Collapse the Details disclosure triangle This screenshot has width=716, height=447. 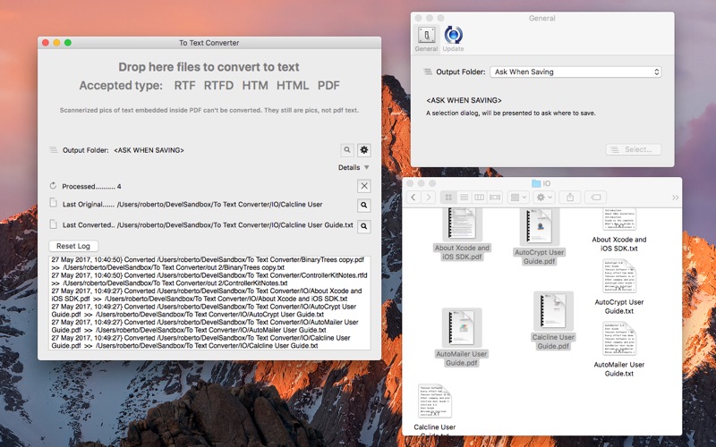366,167
